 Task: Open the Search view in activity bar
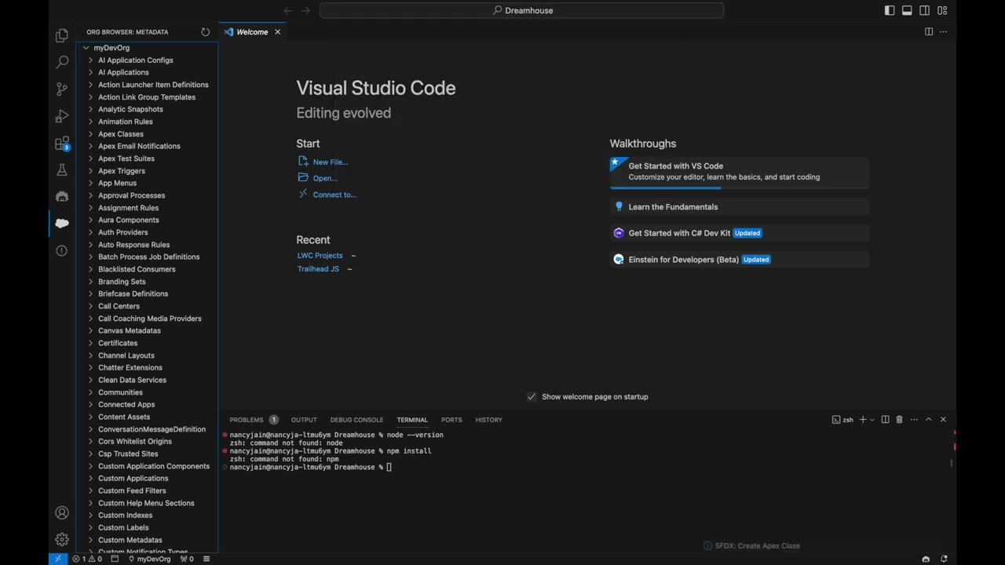pos(62,62)
